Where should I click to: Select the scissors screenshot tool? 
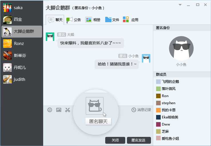(x=67, y=110)
